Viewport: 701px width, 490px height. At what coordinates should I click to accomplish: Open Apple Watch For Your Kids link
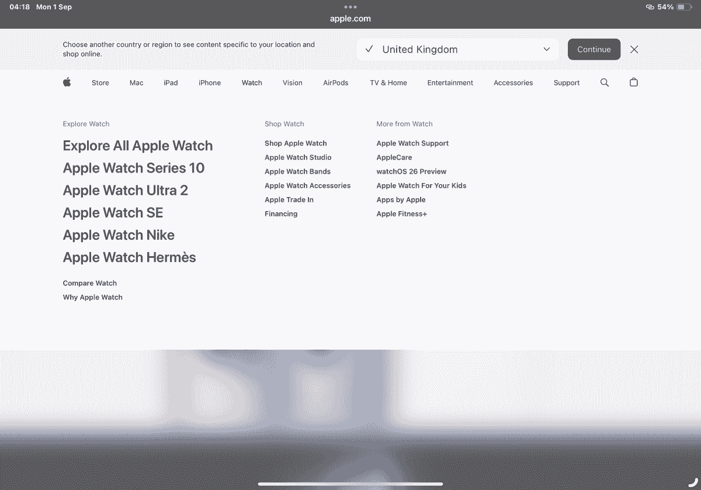pos(422,185)
